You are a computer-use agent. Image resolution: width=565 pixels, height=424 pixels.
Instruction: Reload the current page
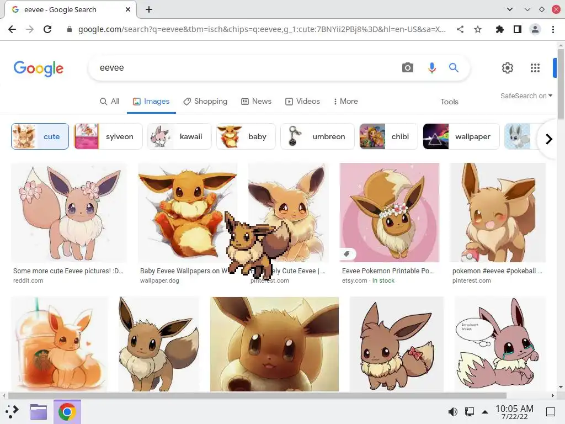point(47,29)
